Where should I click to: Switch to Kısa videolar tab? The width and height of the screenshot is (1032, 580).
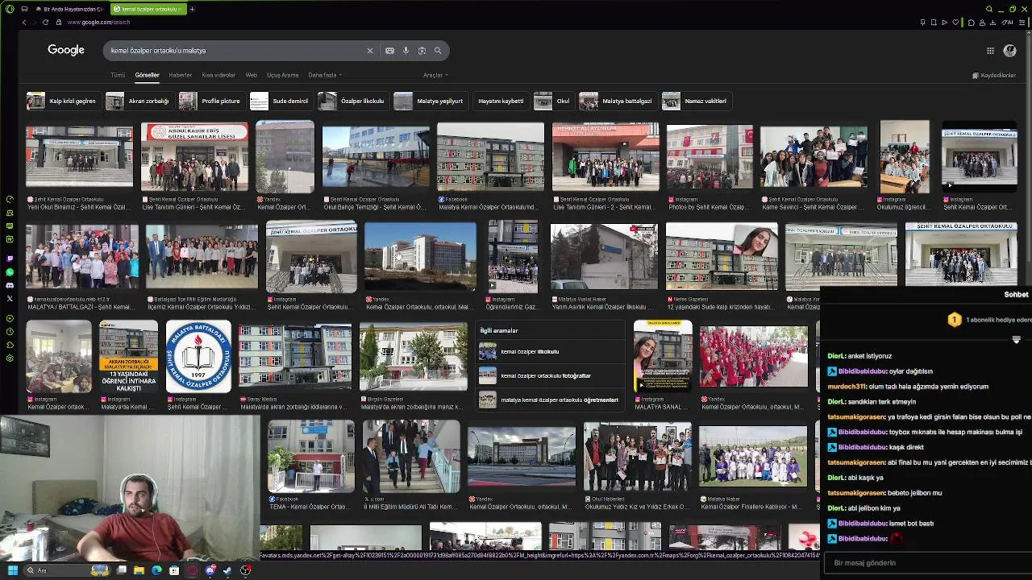[x=218, y=75]
